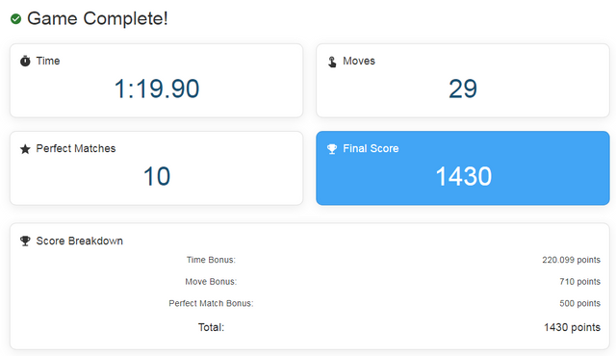This screenshot has height=356, width=616.
Task: Click the 220.099 points value
Action: coord(571,260)
